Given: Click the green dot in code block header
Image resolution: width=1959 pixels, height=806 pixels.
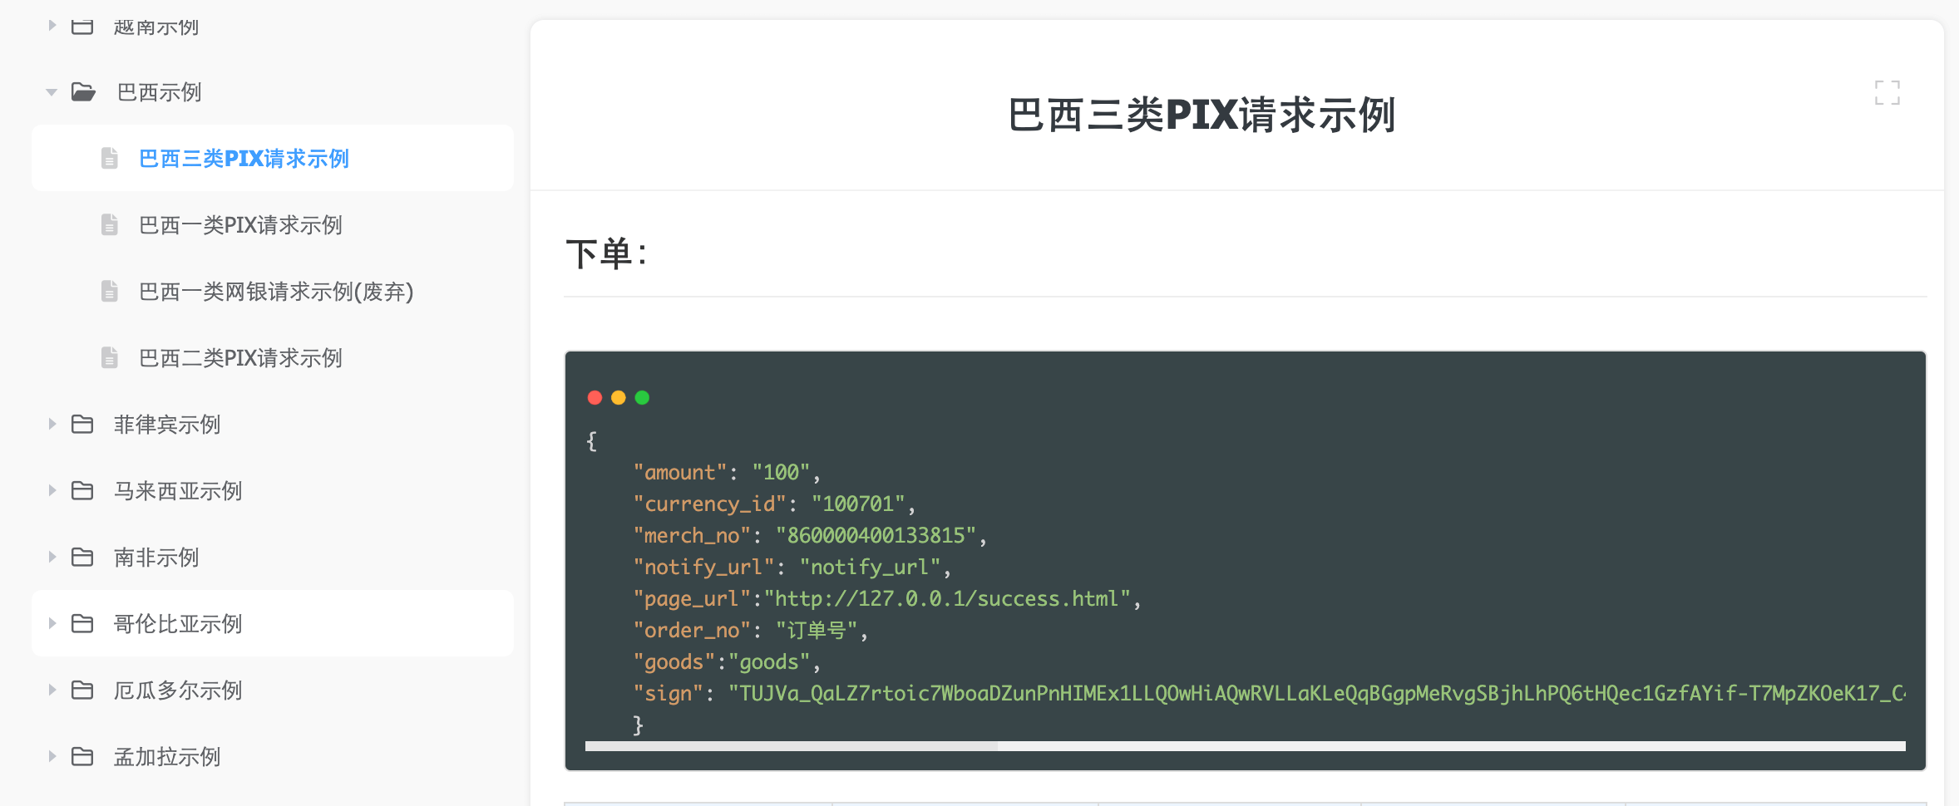Looking at the screenshot, I should [642, 397].
